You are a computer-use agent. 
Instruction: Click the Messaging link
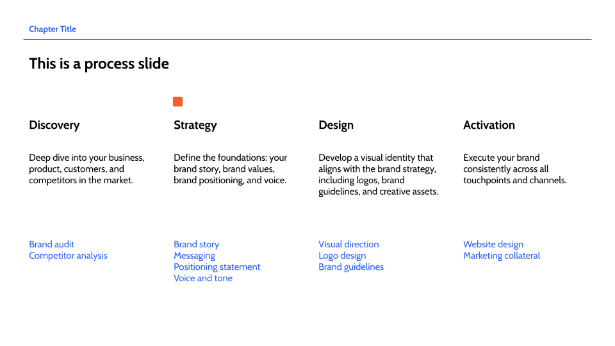194,256
